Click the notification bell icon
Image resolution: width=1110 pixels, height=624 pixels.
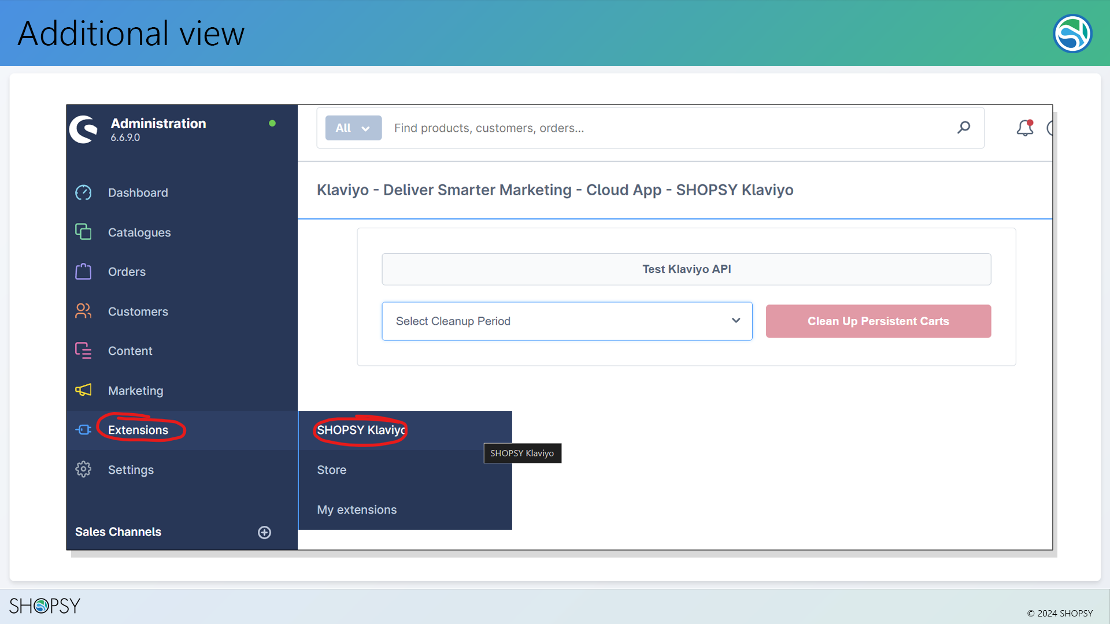[1026, 128]
